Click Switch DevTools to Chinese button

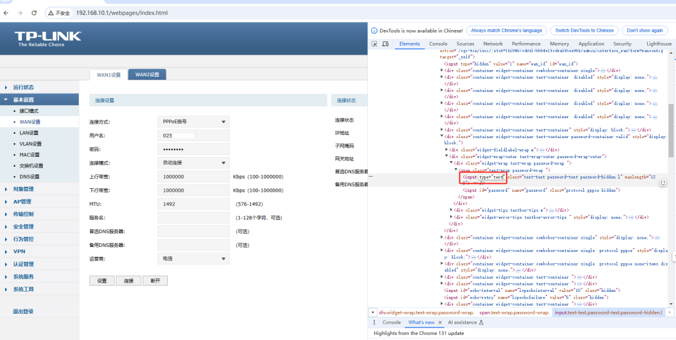point(584,31)
